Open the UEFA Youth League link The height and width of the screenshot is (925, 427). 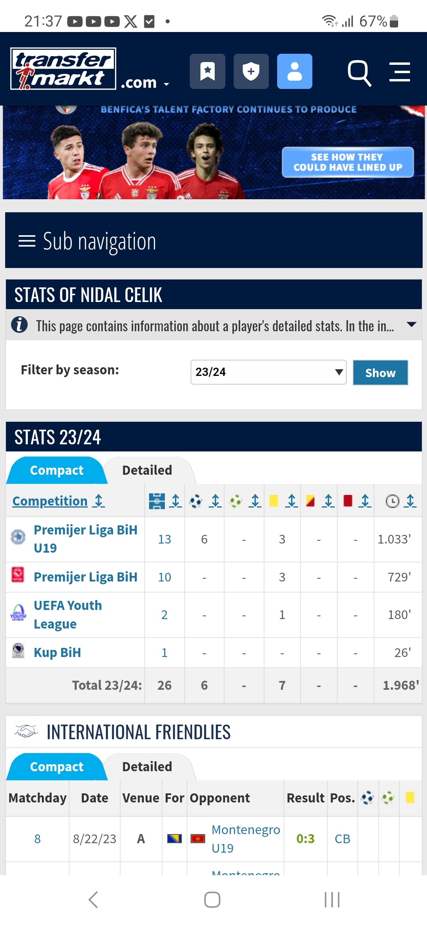(68, 615)
